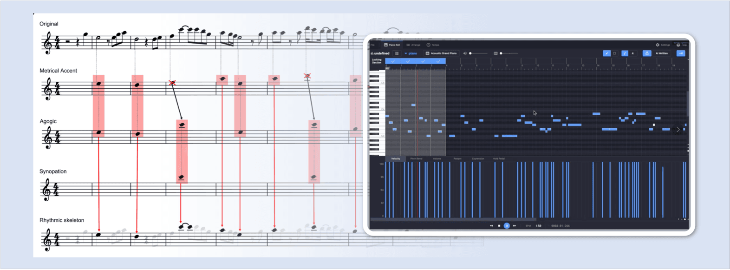Click the rewind playback button
Image resolution: width=730 pixels, height=270 pixels.
491,226
